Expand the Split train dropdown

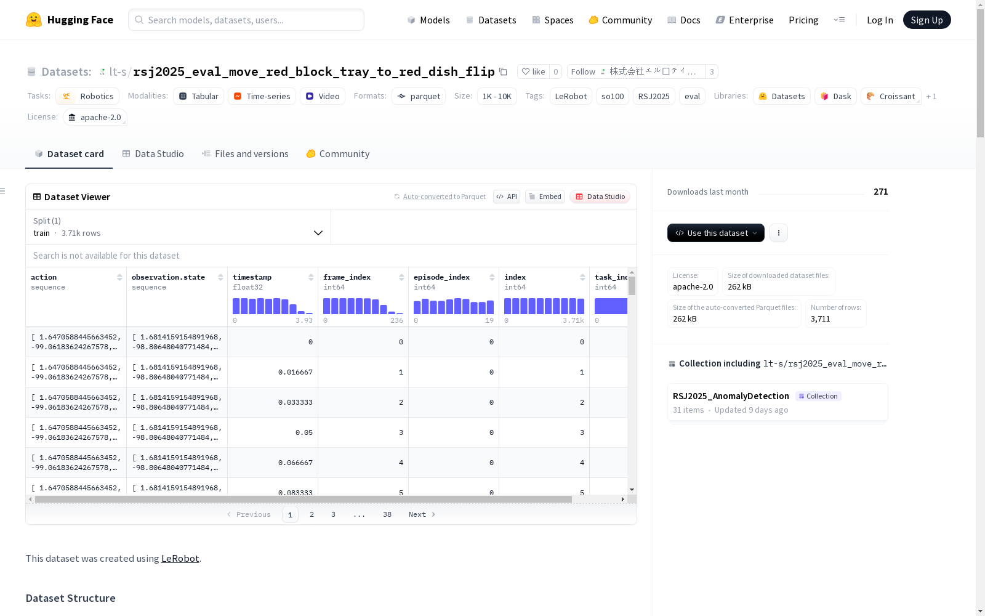pyautogui.click(x=178, y=227)
